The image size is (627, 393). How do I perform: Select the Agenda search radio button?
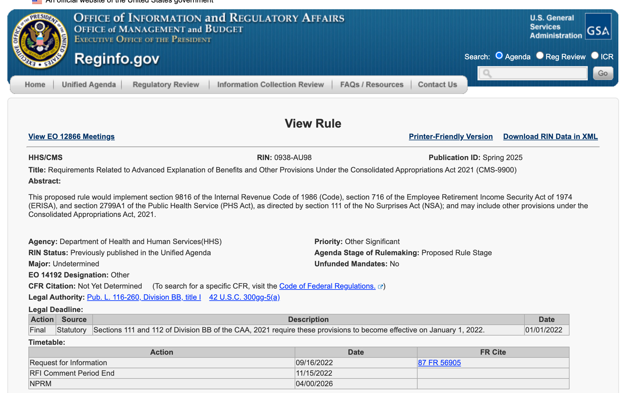click(499, 56)
